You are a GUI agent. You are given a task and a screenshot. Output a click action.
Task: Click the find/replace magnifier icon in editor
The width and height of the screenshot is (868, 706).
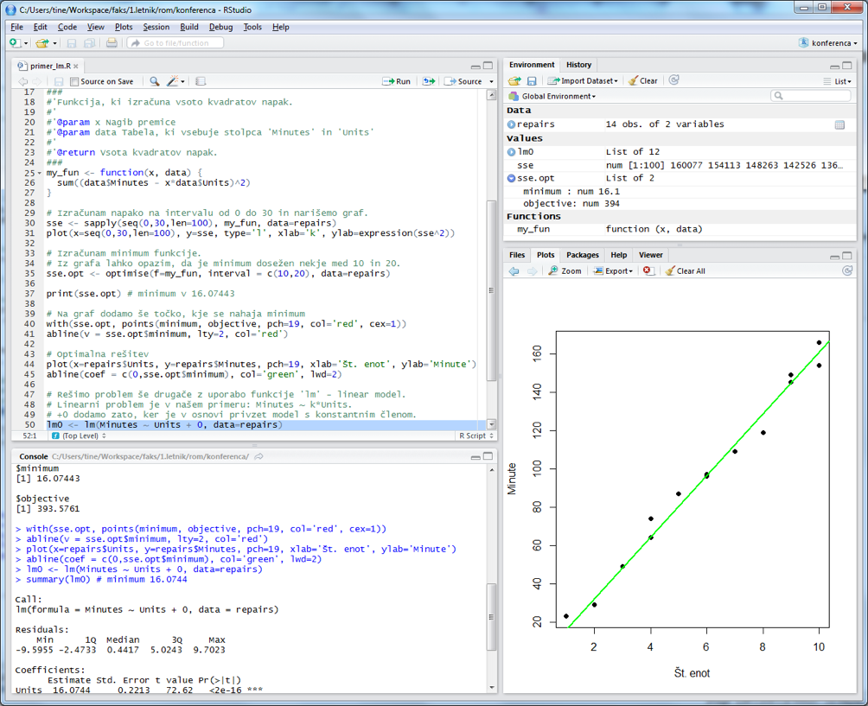(x=154, y=81)
